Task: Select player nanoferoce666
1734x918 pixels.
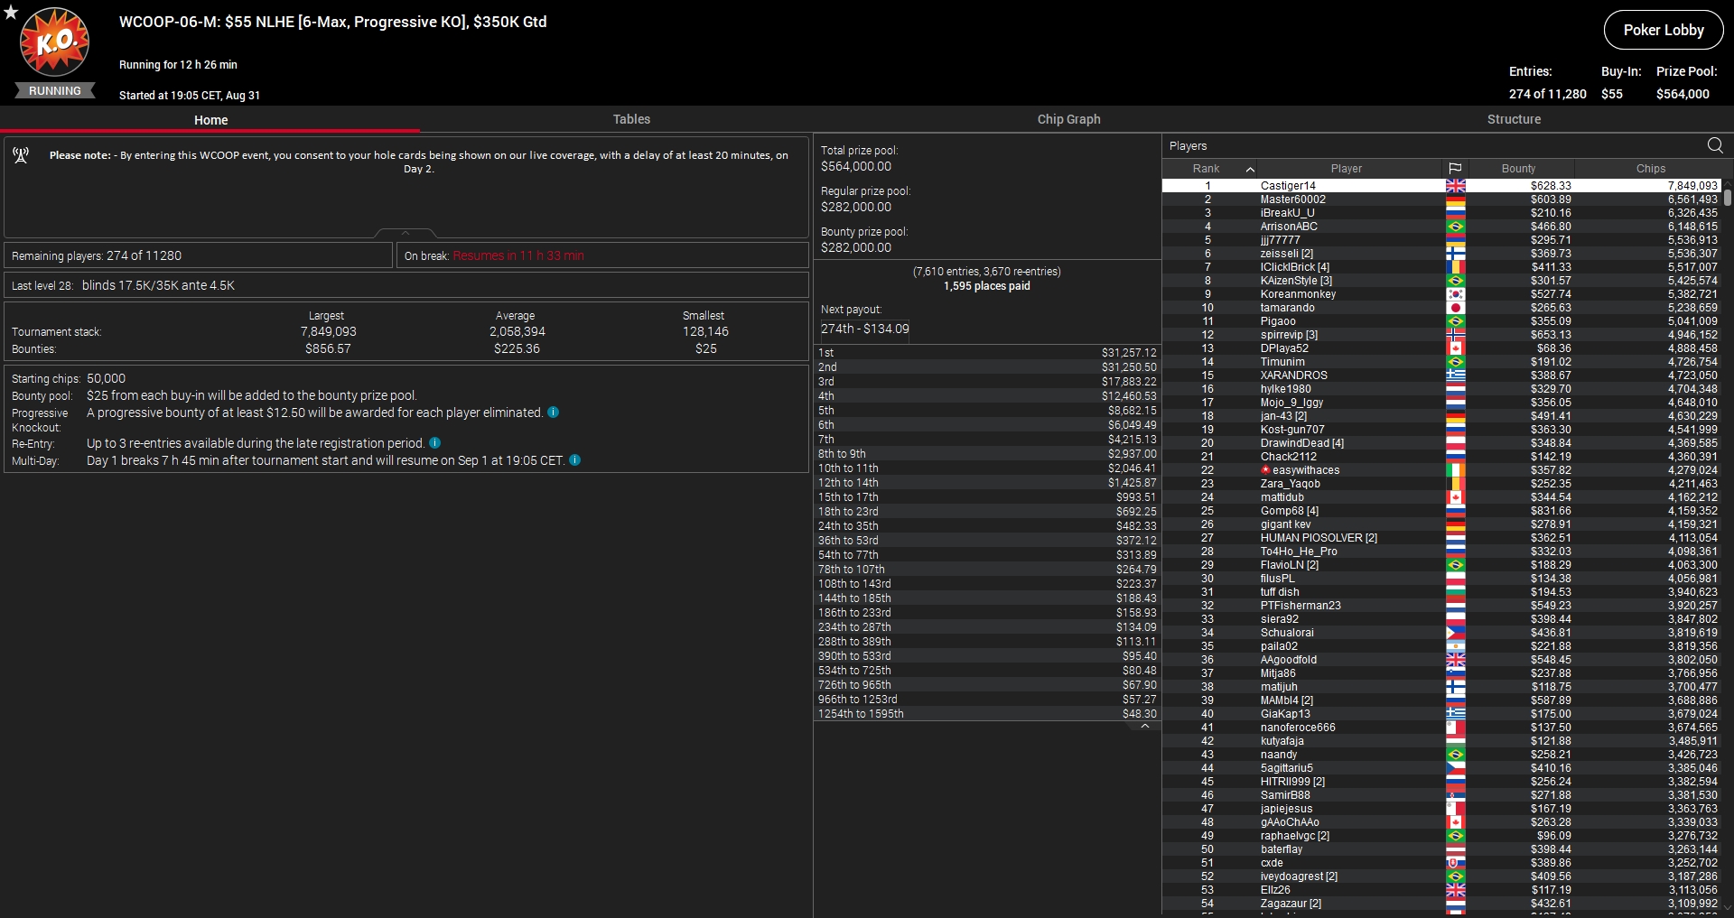Action: [x=1441, y=728]
